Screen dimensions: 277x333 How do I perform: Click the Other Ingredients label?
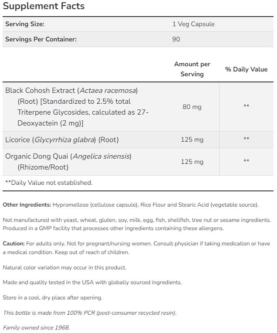27,205
